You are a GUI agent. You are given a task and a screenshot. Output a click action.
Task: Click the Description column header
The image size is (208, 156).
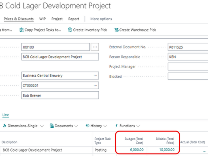[x=9, y=142]
